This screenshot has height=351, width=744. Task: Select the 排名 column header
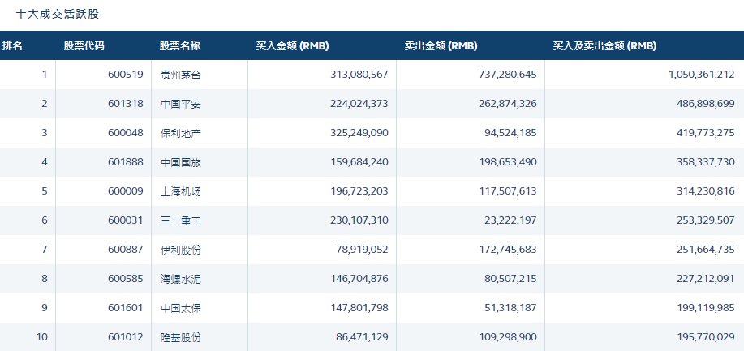point(12,46)
